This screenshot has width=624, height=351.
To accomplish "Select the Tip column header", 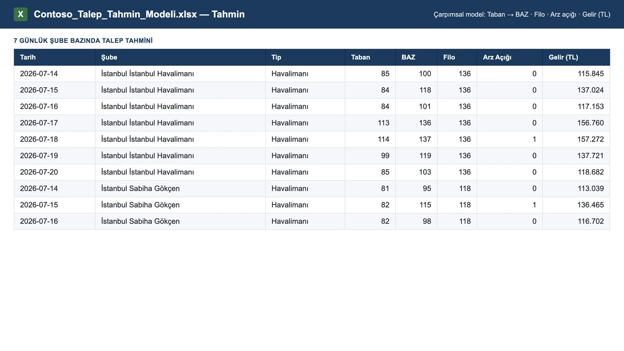I will (x=305, y=57).
